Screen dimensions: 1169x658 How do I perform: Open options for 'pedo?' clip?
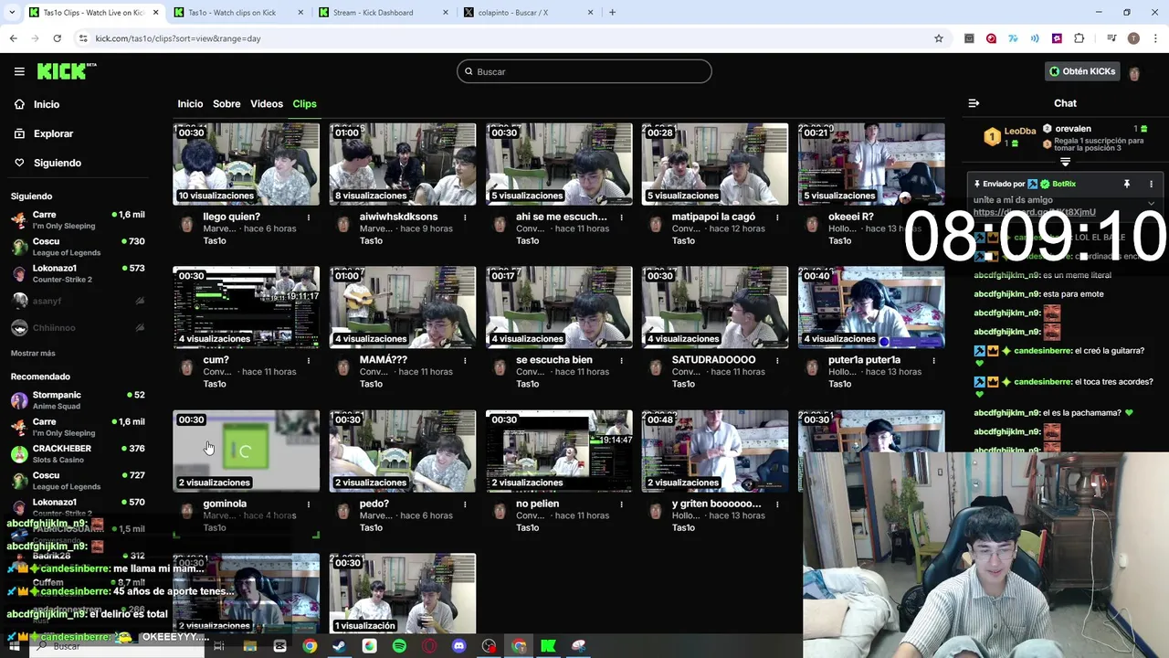pyautogui.click(x=465, y=504)
